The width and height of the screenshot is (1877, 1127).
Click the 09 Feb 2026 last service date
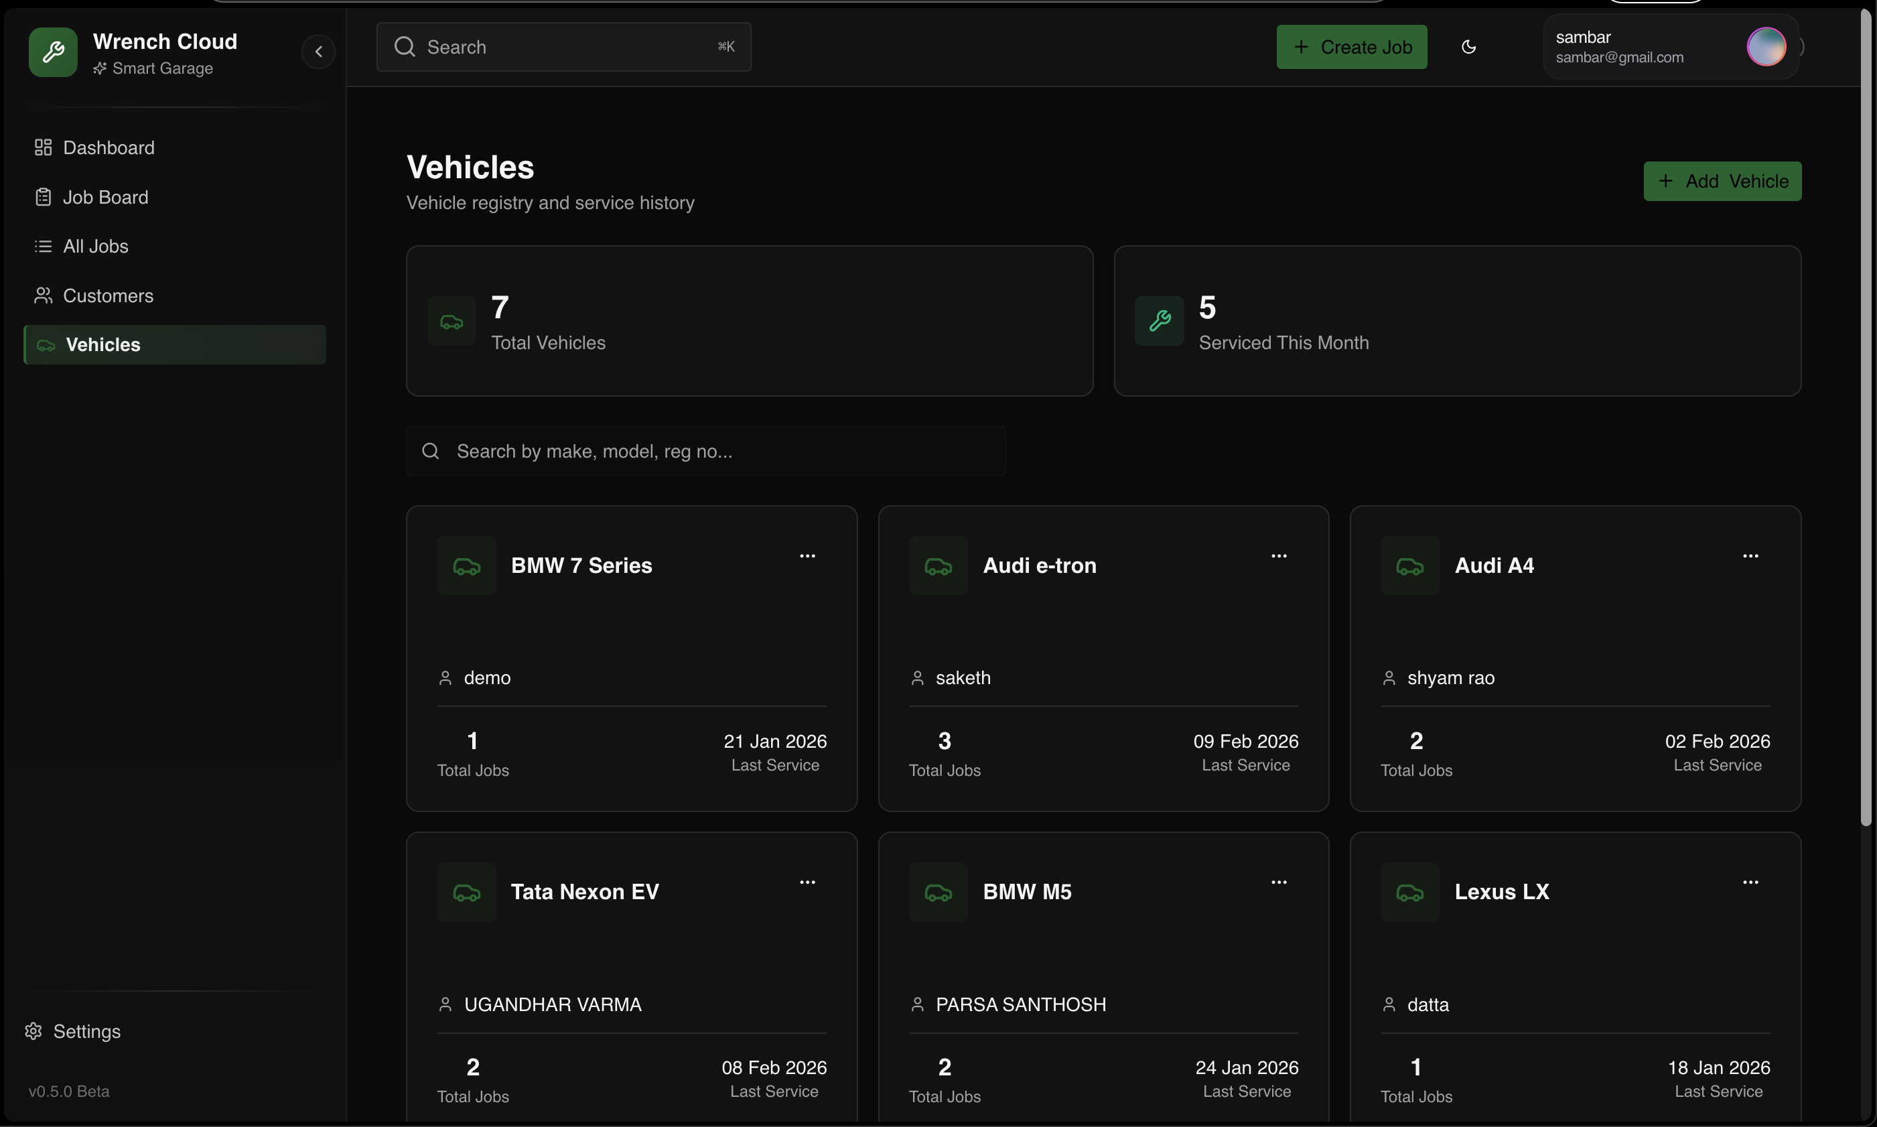[1246, 741]
